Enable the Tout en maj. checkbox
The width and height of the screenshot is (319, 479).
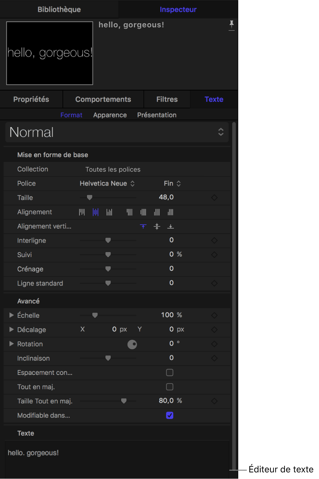[170, 387]
